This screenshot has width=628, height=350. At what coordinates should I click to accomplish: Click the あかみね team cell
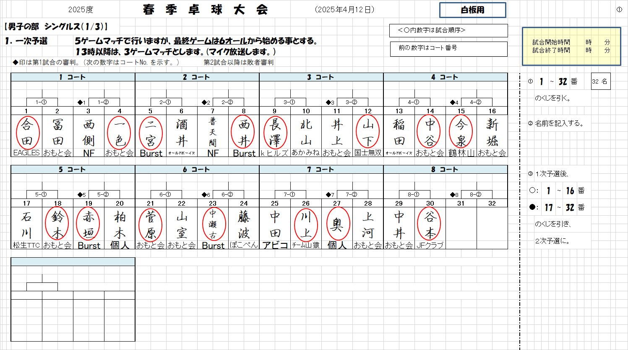coord(306,153)
